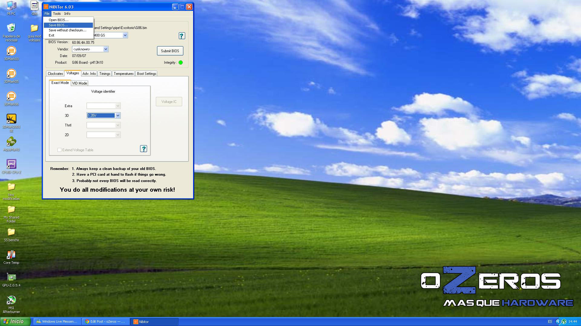Open the My Shared Folder icon
Image resolution: width=581 pixels, height=326 pixels.
(x=11, y=214)
